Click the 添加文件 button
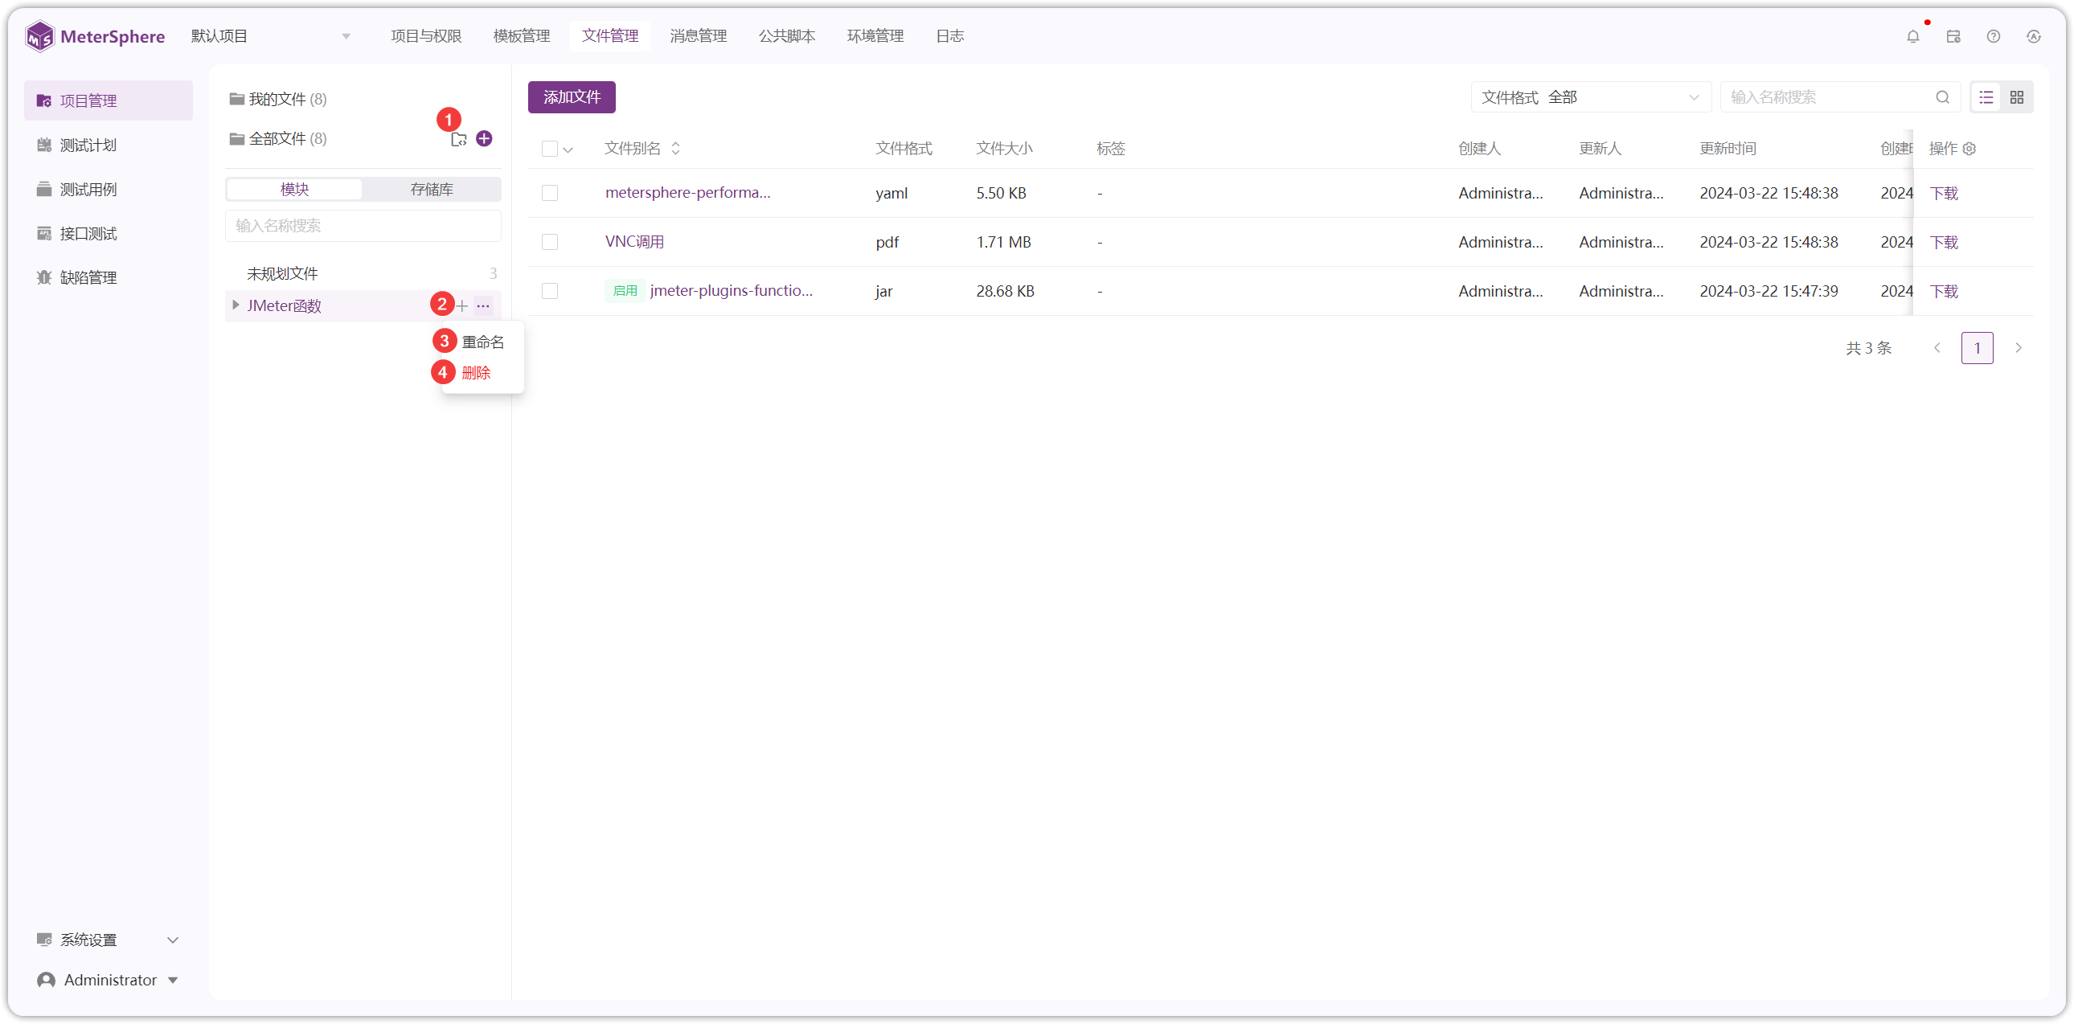Viewport: 2074px width, 1024px height. point(572,97)
